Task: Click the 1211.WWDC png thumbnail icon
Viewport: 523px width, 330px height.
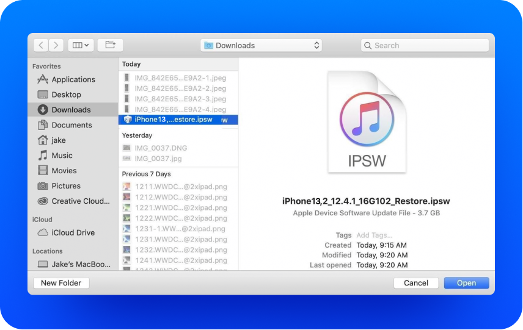Action: pyautogui.click(x=126, y=187)
